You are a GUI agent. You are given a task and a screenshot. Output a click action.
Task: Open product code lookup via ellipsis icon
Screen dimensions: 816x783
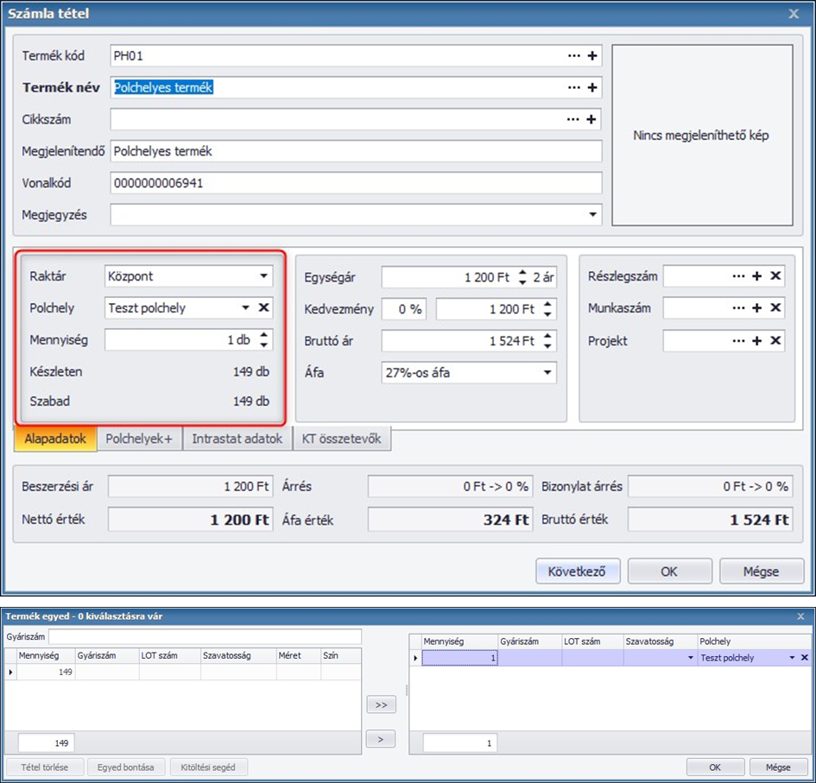click(573, 55)
